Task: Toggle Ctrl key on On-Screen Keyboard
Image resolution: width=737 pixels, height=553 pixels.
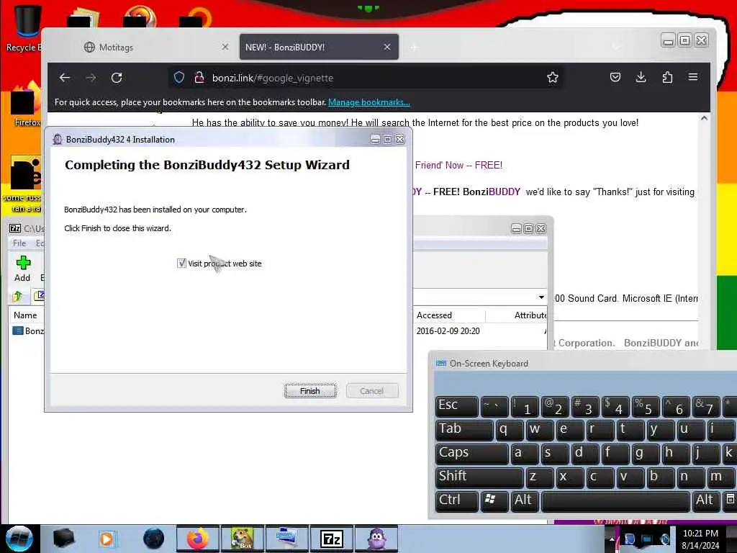Action: click(x=457, y=501)
